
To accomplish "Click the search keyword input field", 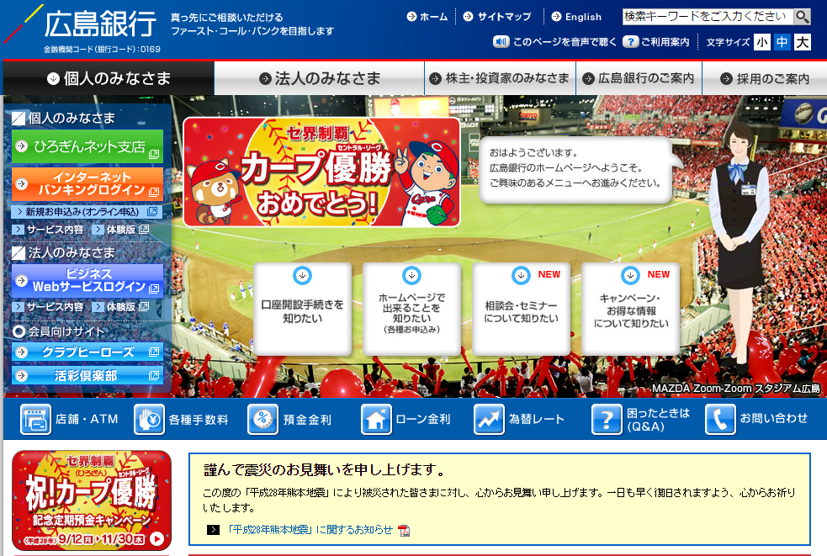I will point(708,17).
